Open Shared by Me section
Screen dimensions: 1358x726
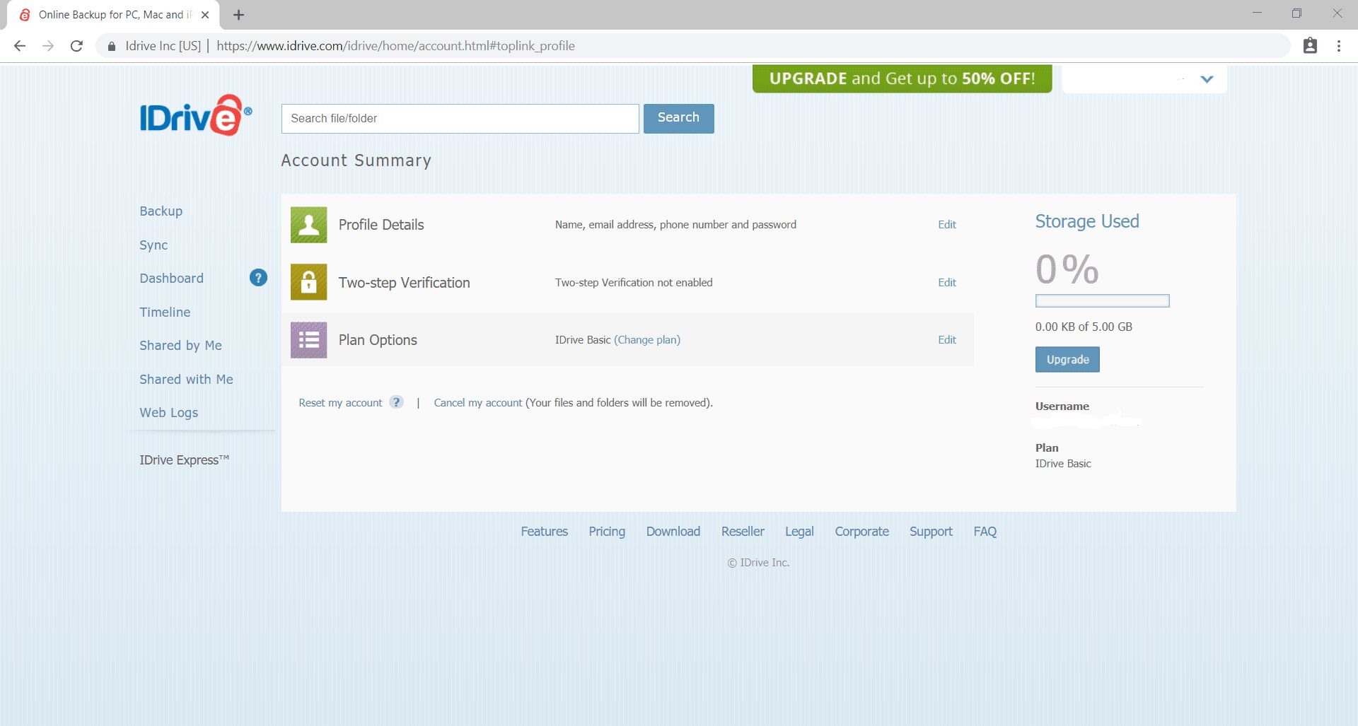180,345
